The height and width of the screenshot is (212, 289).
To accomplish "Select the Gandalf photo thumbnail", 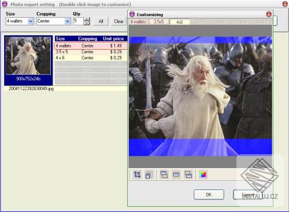I will click(x=28, y=55).
